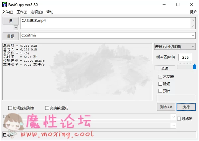The width and height of the screenshot is (199, 141).
Task: Click the 目标 destination button
Action: (11, 36)
